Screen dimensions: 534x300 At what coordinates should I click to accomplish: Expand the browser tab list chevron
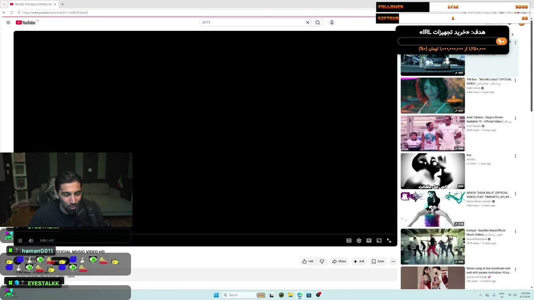(4, 4)
